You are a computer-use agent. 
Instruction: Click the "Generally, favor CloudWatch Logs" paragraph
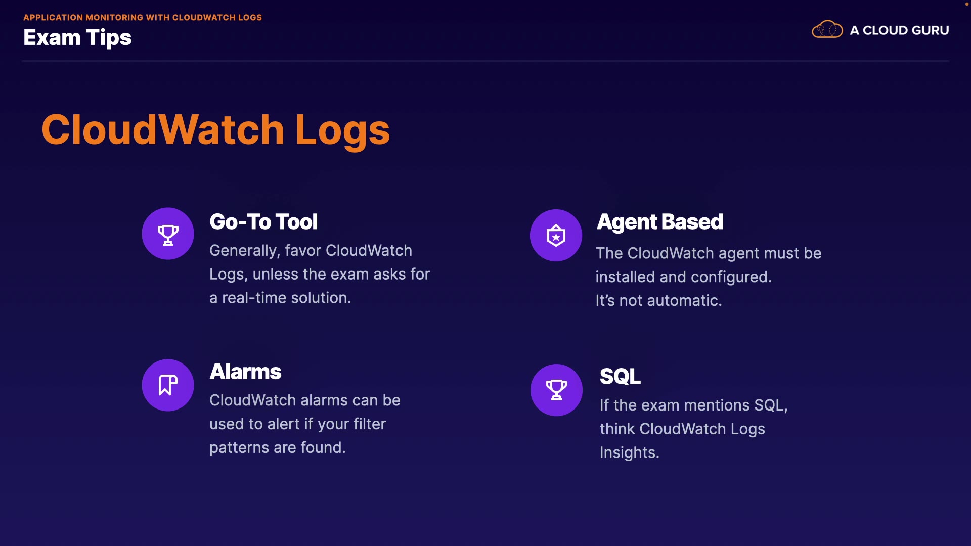click(319, 274)
